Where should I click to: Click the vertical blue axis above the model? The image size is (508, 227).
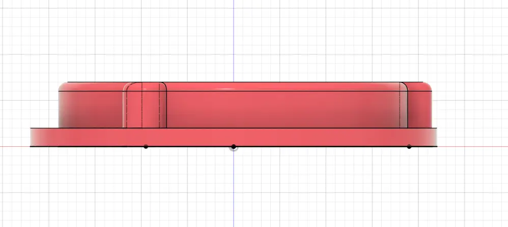[234, 41]
